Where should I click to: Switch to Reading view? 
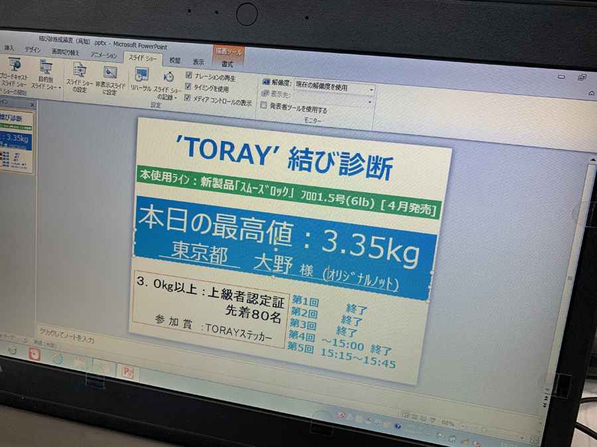[423, 419]
